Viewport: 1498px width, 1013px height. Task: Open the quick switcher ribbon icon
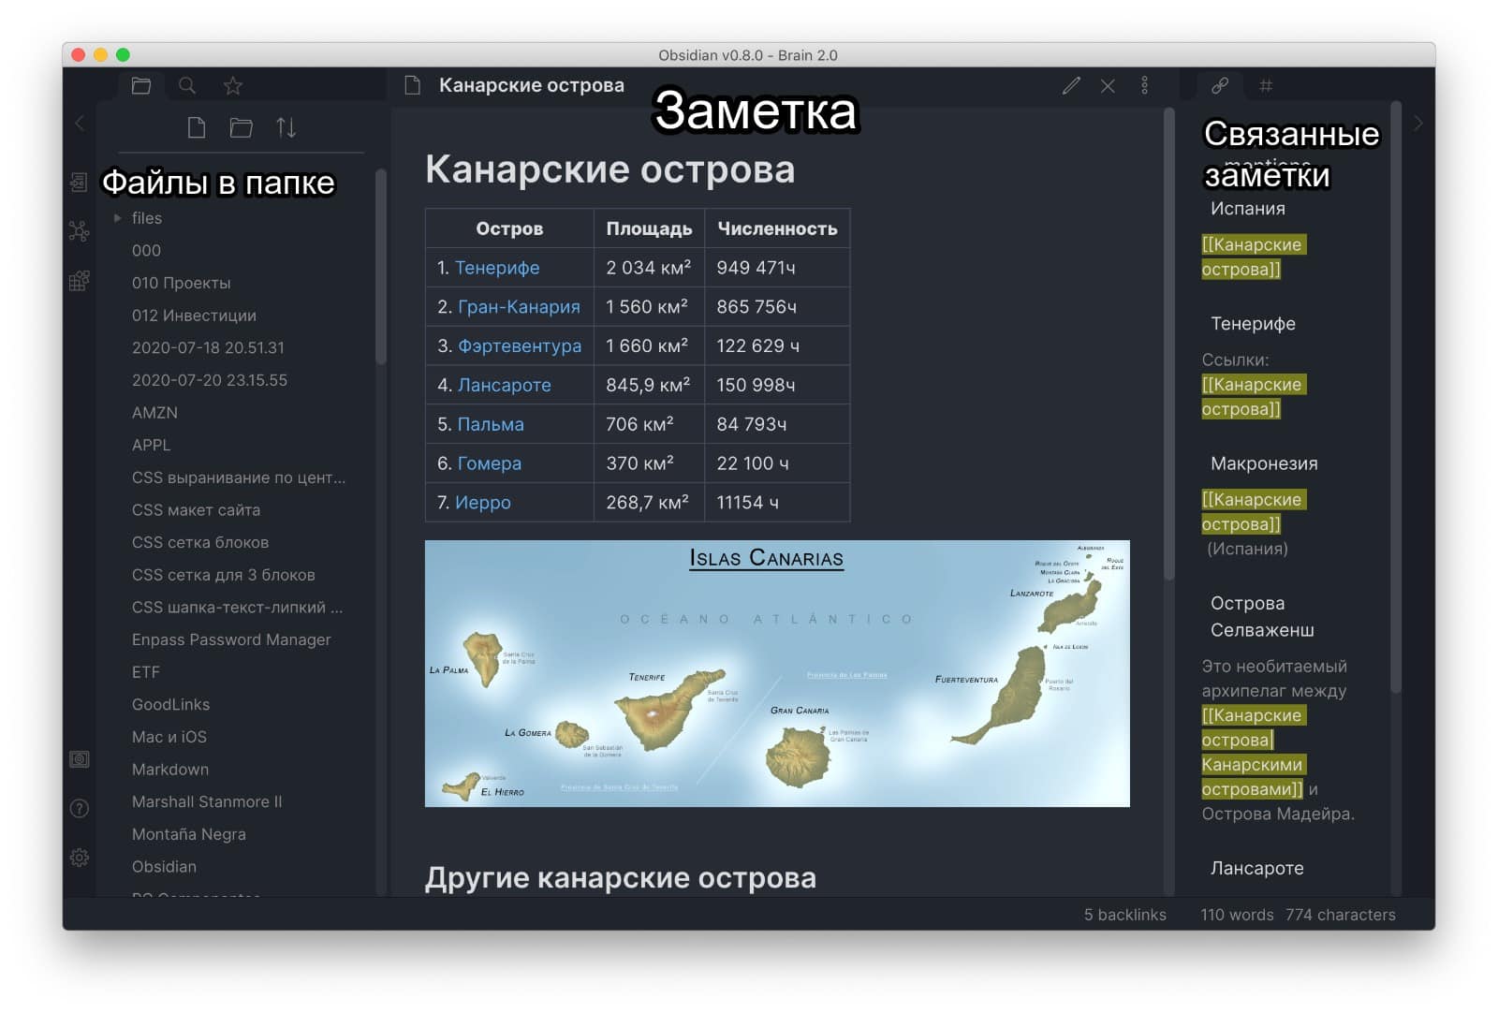[x=80, y=182]
